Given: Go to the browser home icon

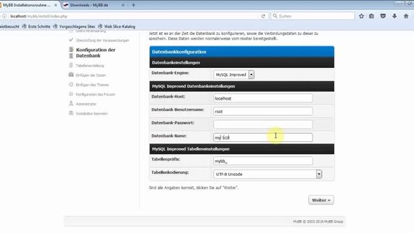Looking at the screenshot, I should coord(406,16).
